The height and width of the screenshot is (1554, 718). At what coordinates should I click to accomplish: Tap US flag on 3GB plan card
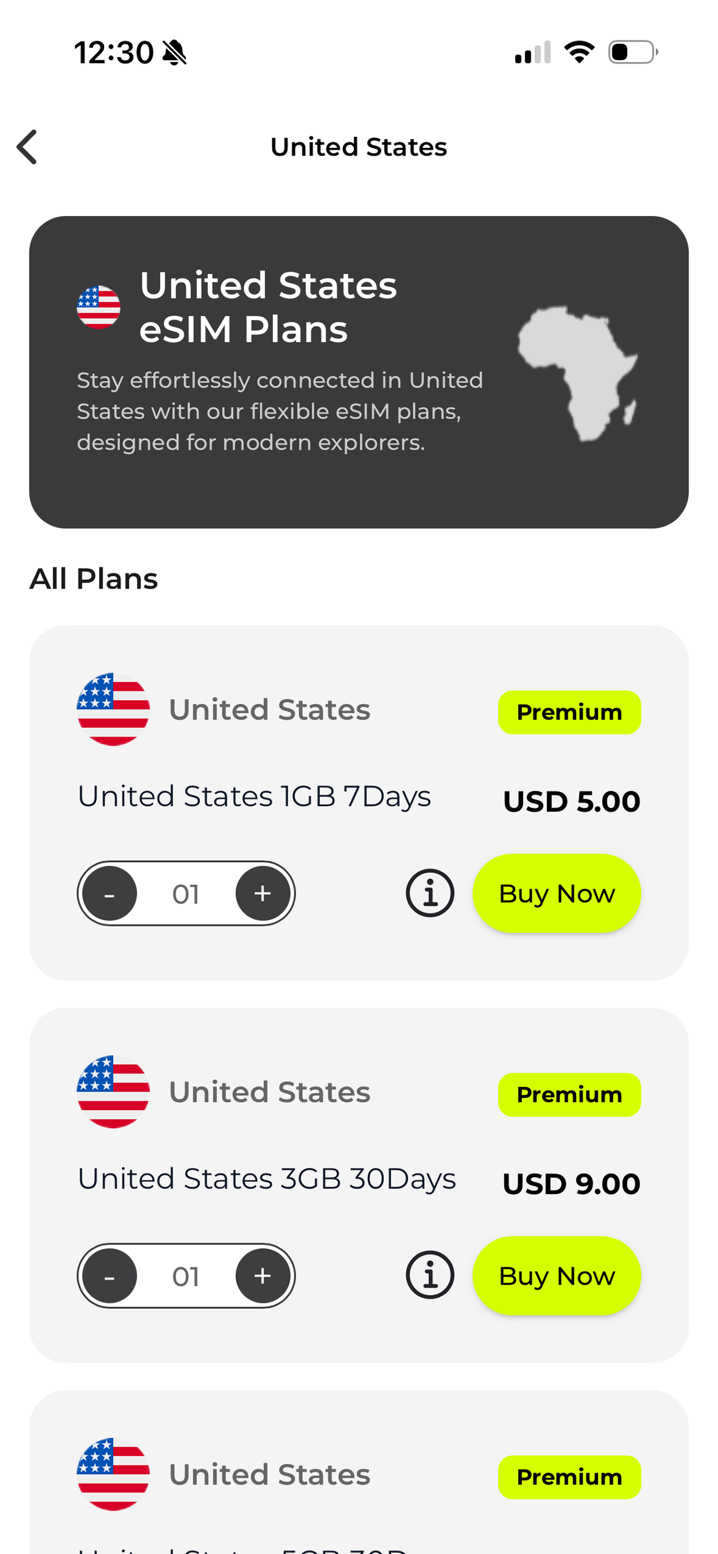pyautogui.click(x=113, y=1092)
